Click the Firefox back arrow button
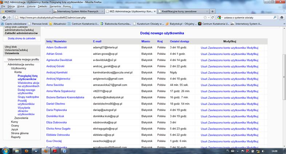Screen dimensions: 286x154 [x=4, y=17]
